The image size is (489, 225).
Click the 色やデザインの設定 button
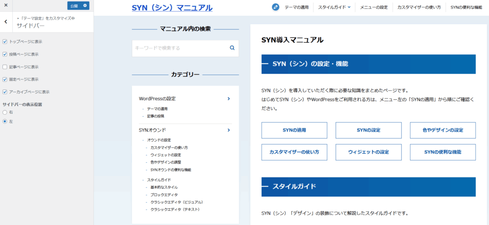443,130
